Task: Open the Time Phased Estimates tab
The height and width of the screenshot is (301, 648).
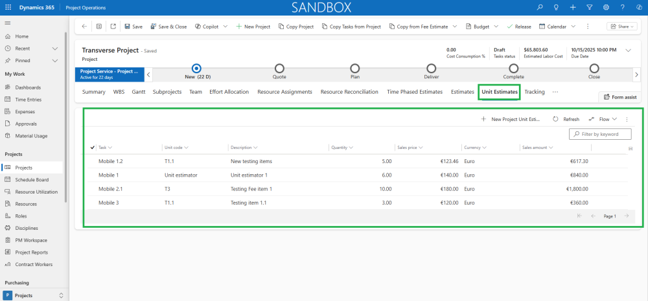Action: pyautogui.click(x=415, y=92)
